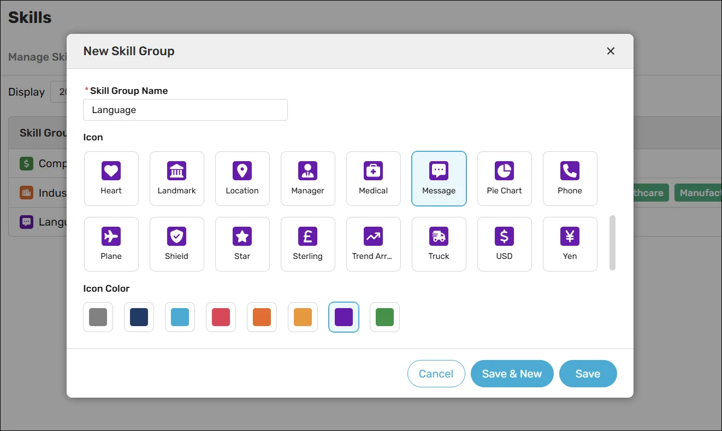Screen dimensions: 722x431
Task: Close the New Skill Group dialog
Action: pos(611,51)
